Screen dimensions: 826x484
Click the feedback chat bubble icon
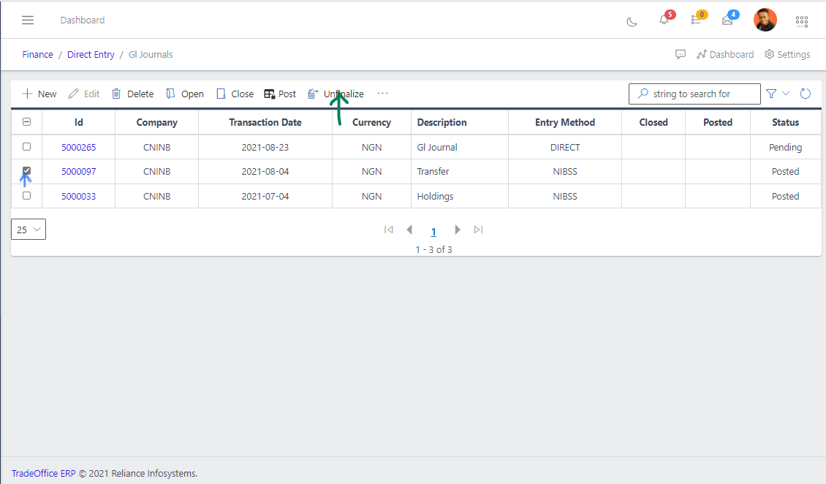(681, 54)
